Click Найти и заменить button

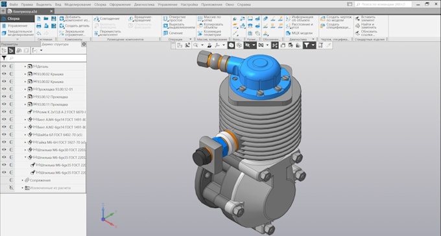(x=366, y=26)
